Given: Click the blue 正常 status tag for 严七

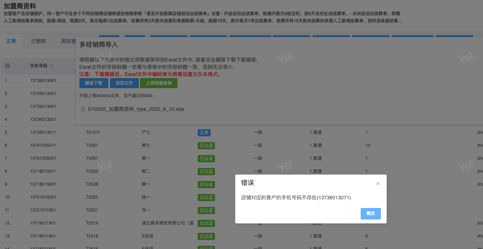Looking at the screenshot, I should click(x=204, y=132).
